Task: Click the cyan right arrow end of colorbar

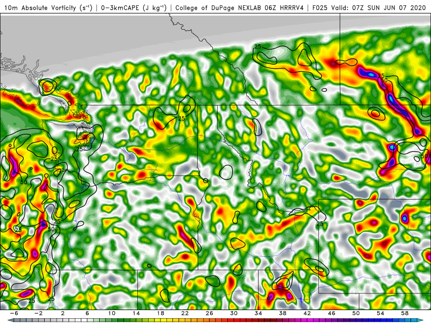Action: tap(421, 320)
